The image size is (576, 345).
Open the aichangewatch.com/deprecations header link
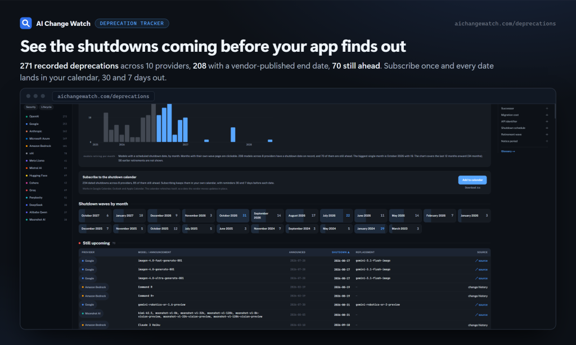click(505, 24)
